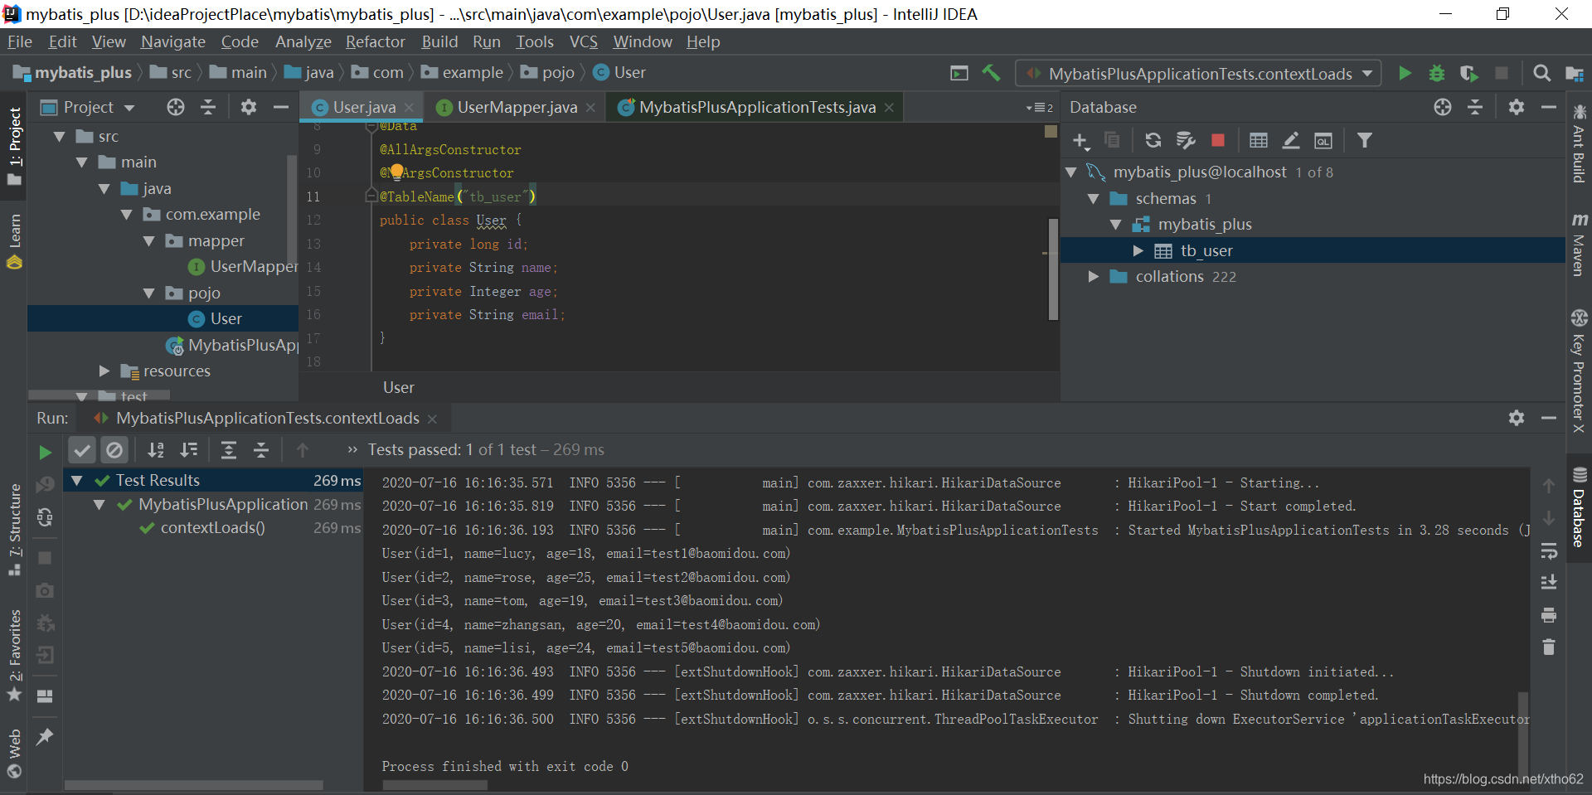Rerun tests with green play in Run panel

pyautogui.click(x=45, y=452)
